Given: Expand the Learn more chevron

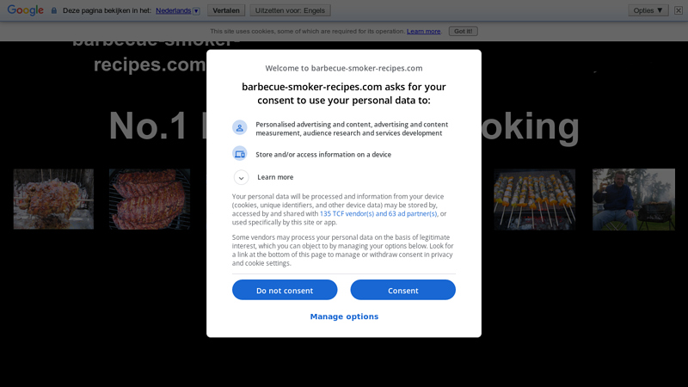Looking at the screenshot, I should pos(241,177).
